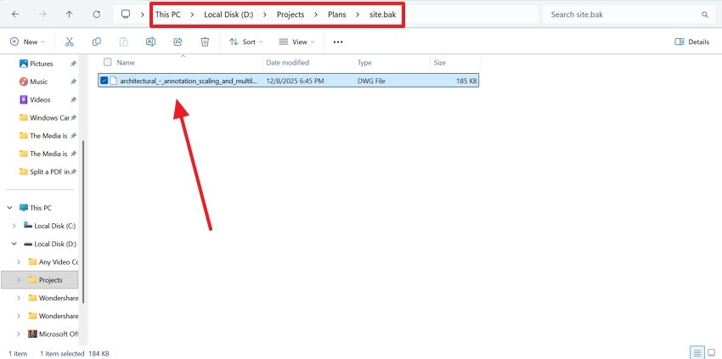The width and height of the screenshot is (722, 359).
Task: Click the DWG File type cell
Action: coord(371,81)
